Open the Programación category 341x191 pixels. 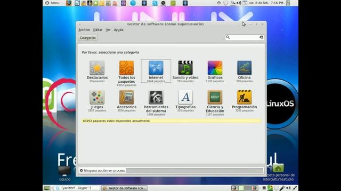244,101
